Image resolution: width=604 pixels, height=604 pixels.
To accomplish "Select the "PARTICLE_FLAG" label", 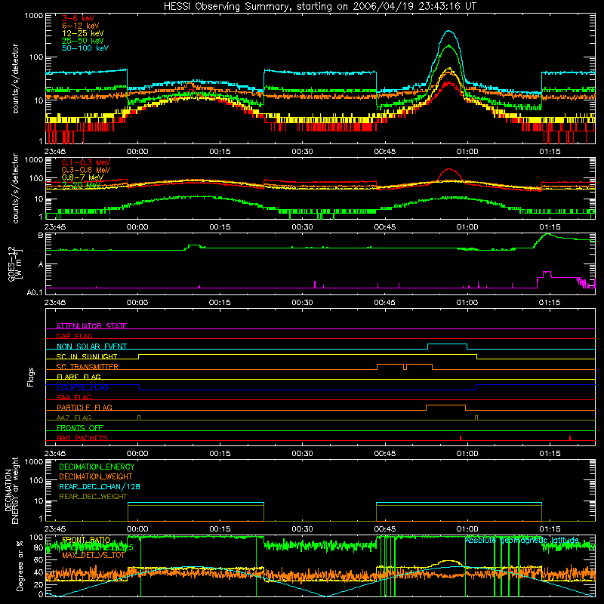I will [85, 408].
